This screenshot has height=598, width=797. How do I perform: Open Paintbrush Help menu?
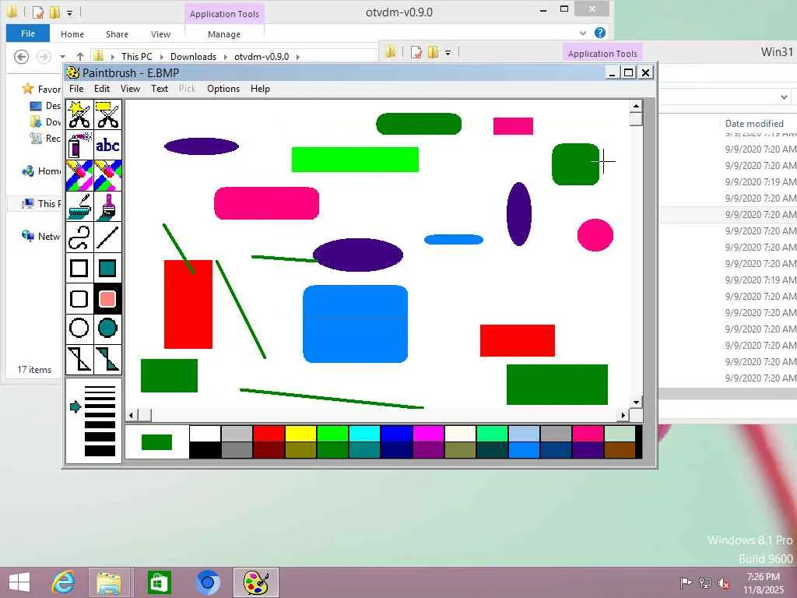(260, 89)
